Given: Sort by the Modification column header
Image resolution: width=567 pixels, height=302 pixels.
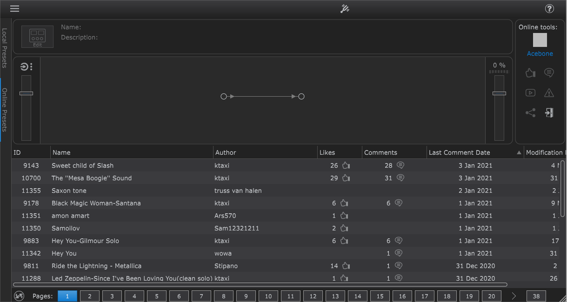Looking at the screenshot, I should click(545, 152).
